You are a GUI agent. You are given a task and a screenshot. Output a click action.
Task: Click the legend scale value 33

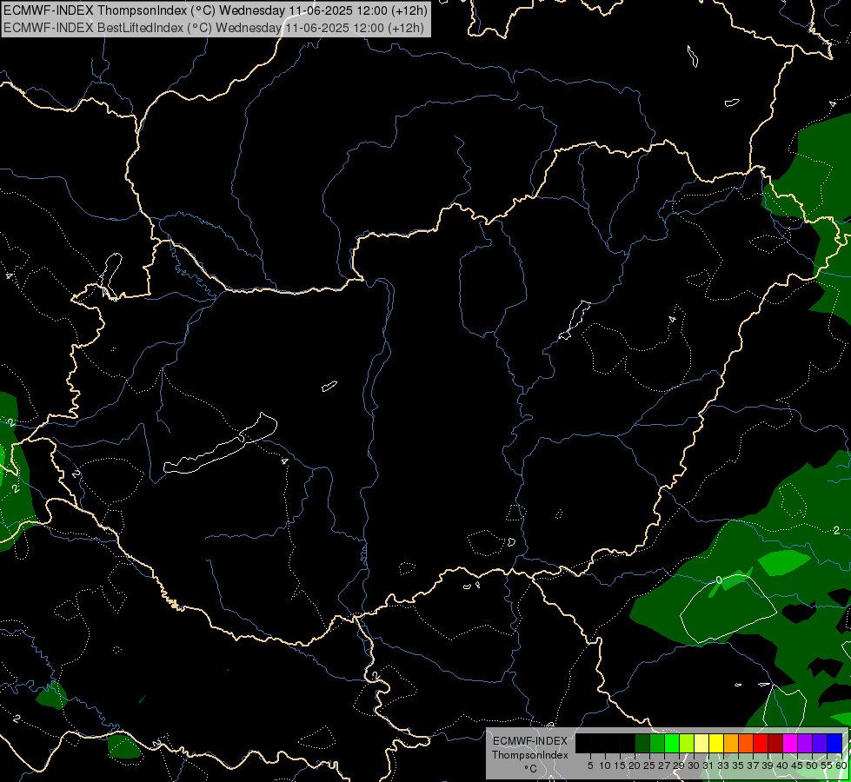pos(723,765)
